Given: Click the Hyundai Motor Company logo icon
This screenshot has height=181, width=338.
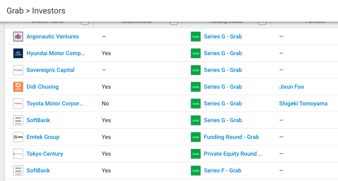Looking at the screenshot, I should tap(18, 53).
